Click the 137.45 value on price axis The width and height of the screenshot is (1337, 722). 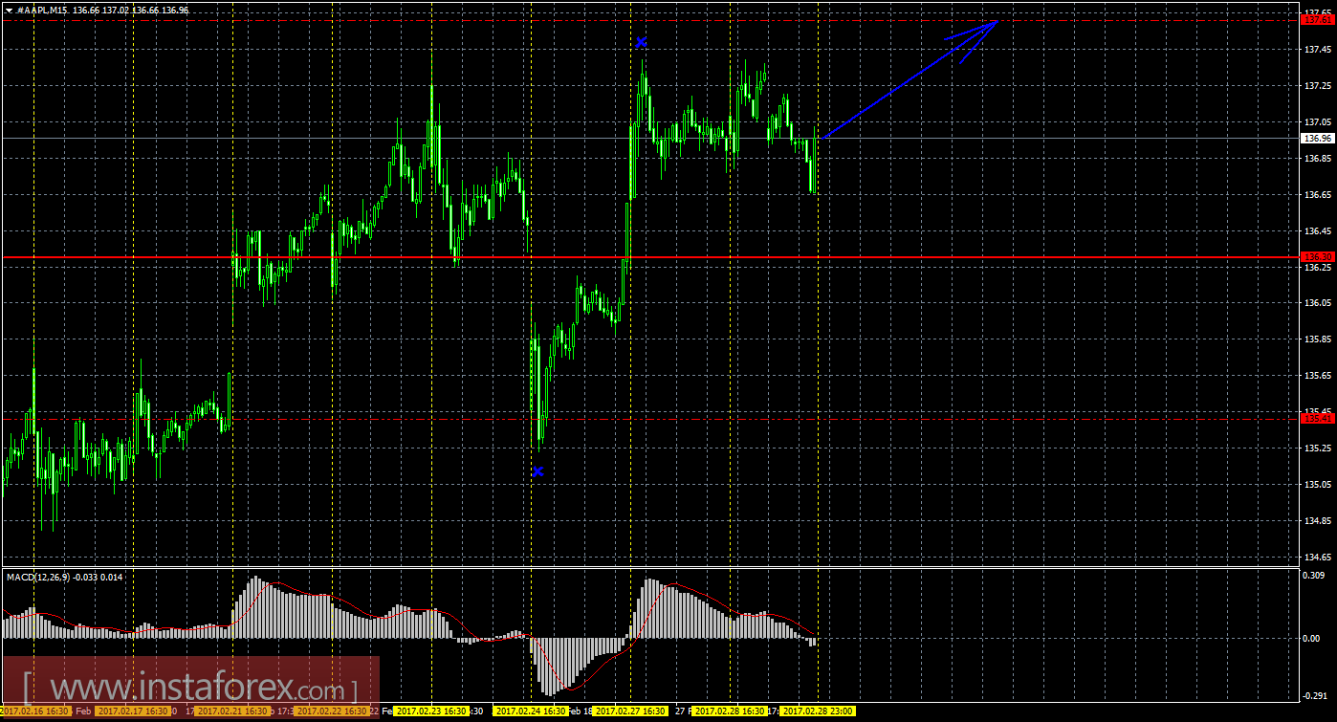[x=1317, y=50]
